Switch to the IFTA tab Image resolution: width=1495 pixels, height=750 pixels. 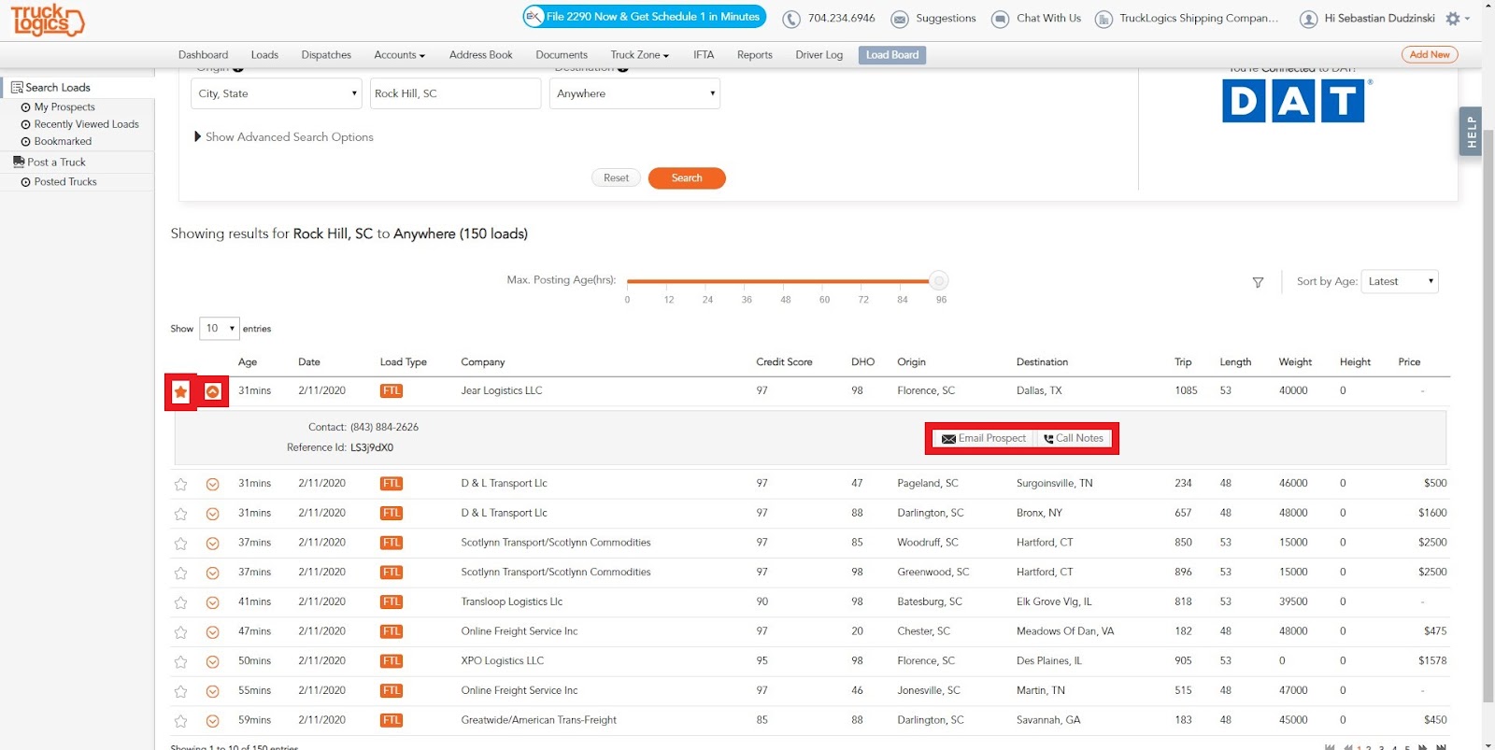(704, 55)
